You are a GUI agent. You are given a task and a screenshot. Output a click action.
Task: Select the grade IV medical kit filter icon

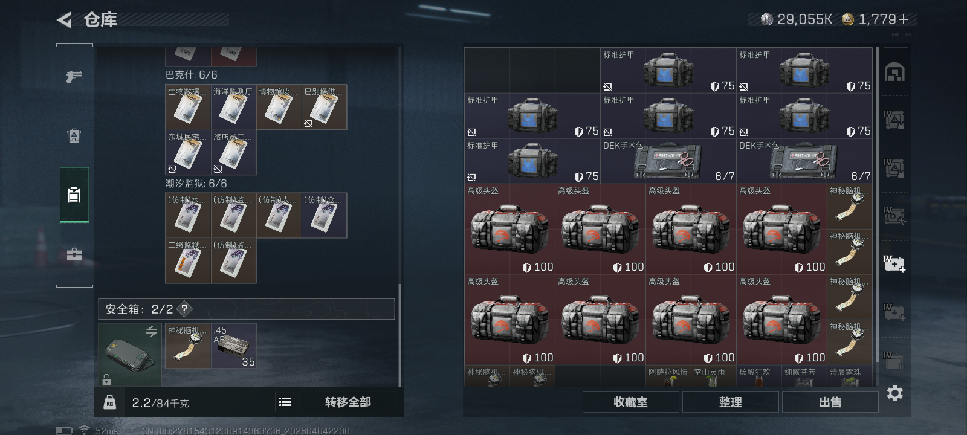pyautogui.click(x=894, y=263)
